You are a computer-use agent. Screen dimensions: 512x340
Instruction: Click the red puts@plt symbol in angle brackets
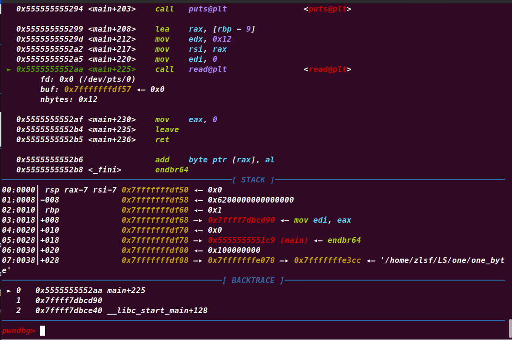point(328,9)
